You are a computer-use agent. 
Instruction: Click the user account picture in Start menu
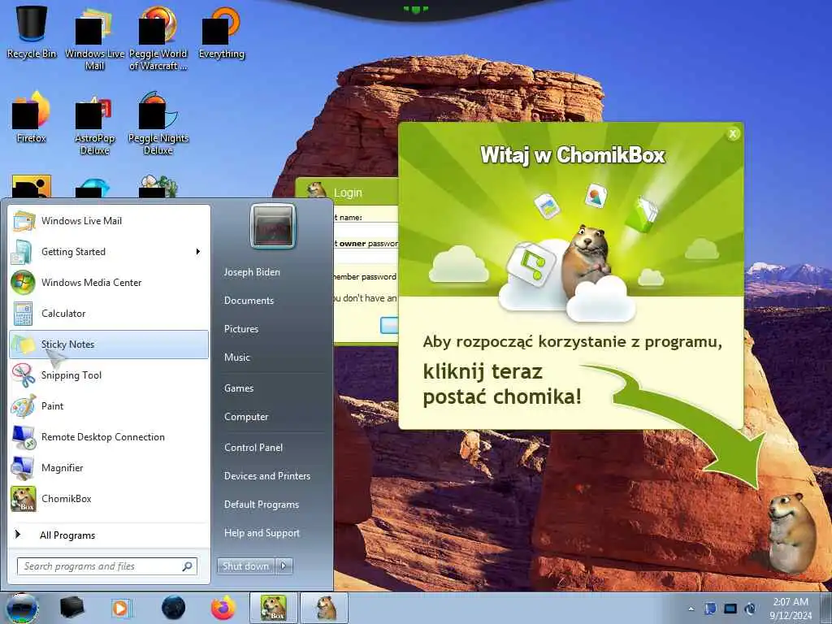[273, 227]
